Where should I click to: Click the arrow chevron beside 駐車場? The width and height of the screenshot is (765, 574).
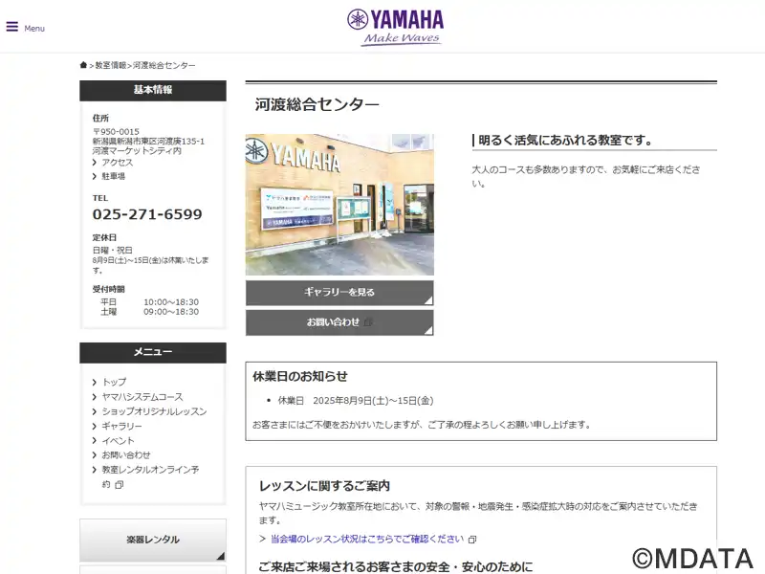coord(95,176)
